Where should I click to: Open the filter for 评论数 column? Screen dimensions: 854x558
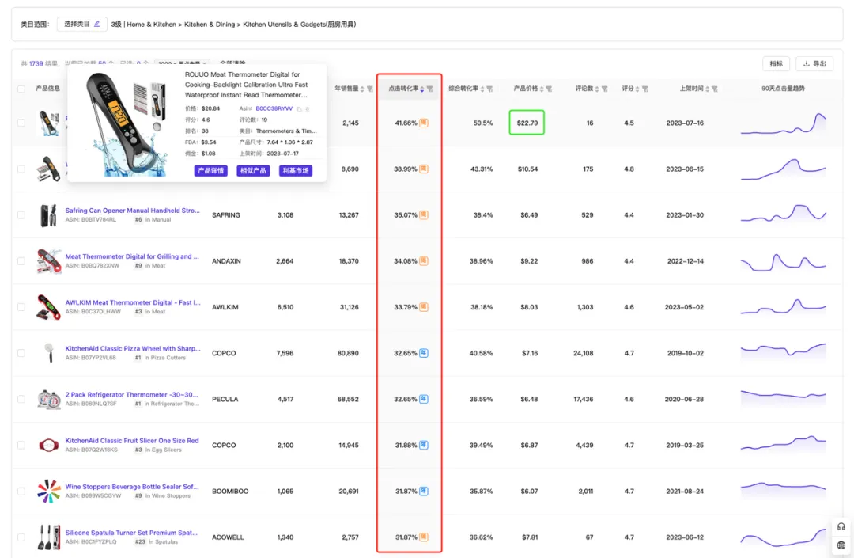coord(605,89)
